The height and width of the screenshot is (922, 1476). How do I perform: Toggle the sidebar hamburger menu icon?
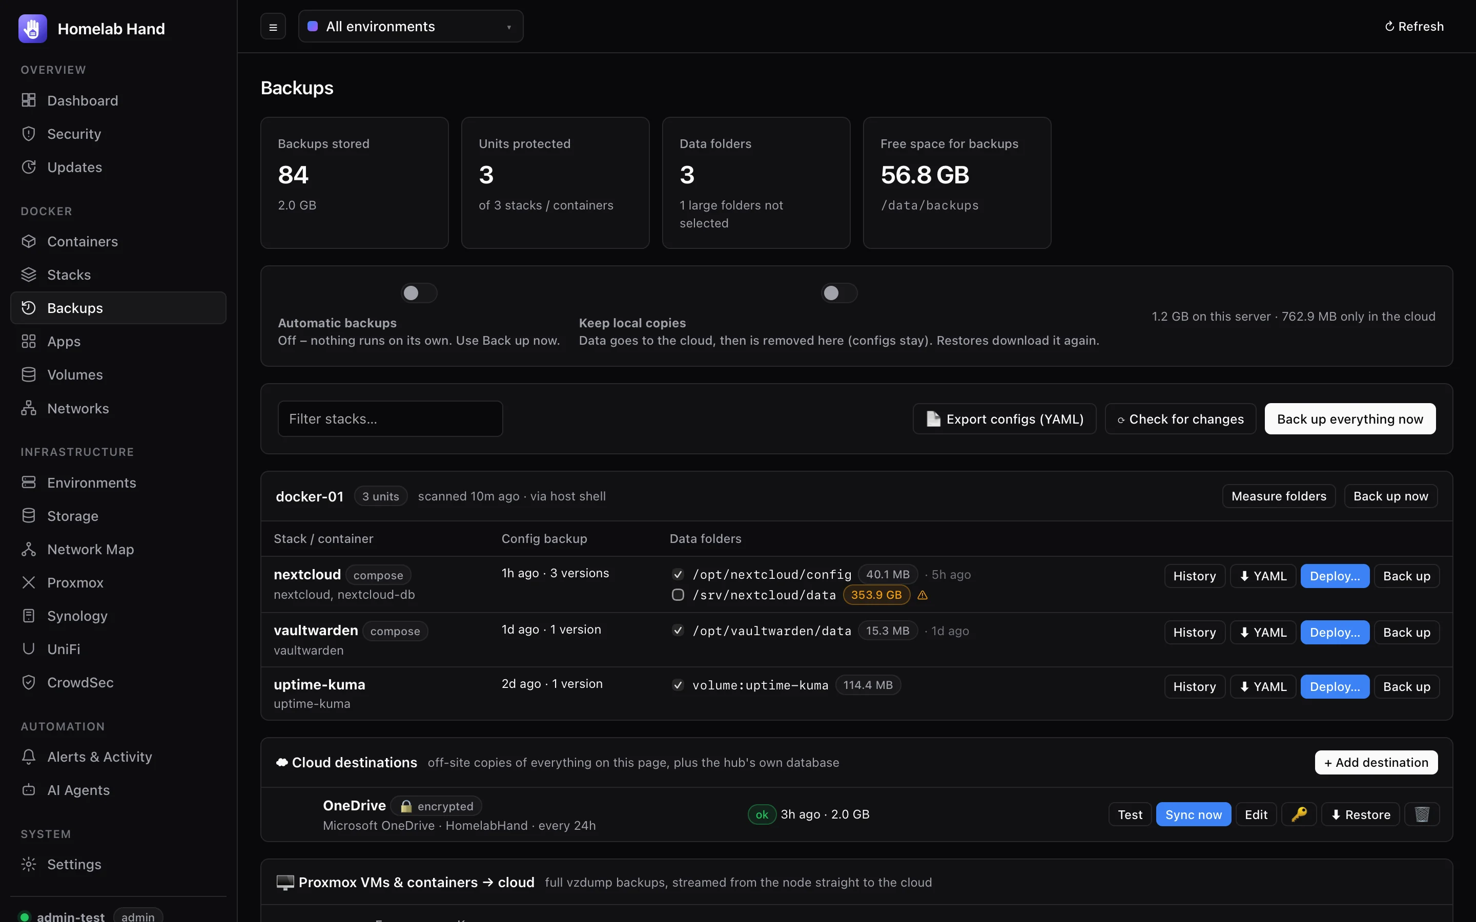tap(273, 27)
